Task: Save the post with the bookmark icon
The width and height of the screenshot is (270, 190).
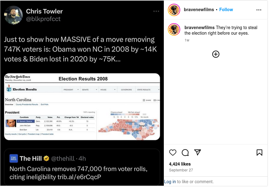Action: 259,153
